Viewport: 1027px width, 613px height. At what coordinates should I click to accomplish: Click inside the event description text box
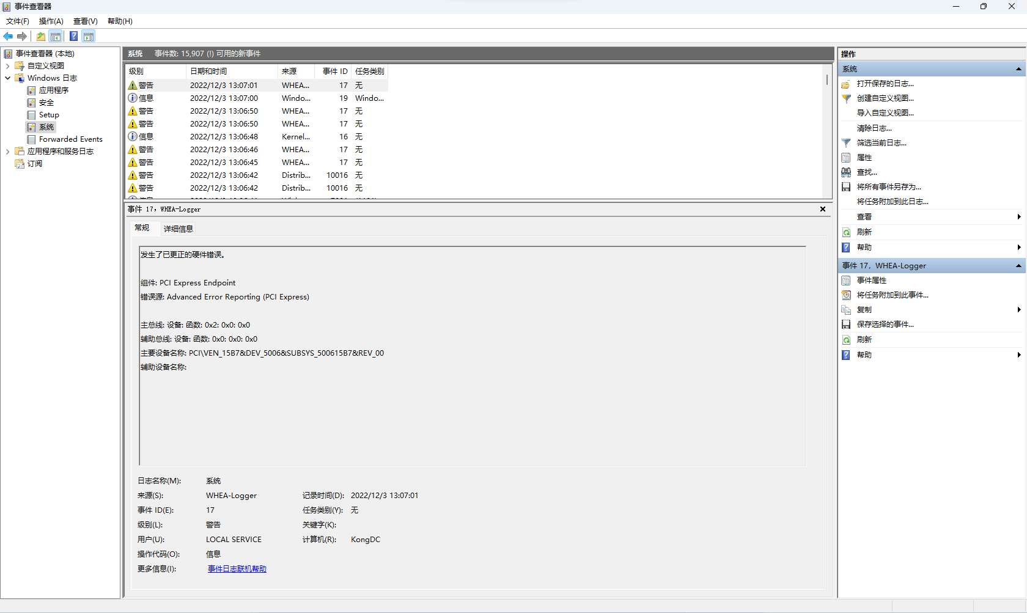473,356
